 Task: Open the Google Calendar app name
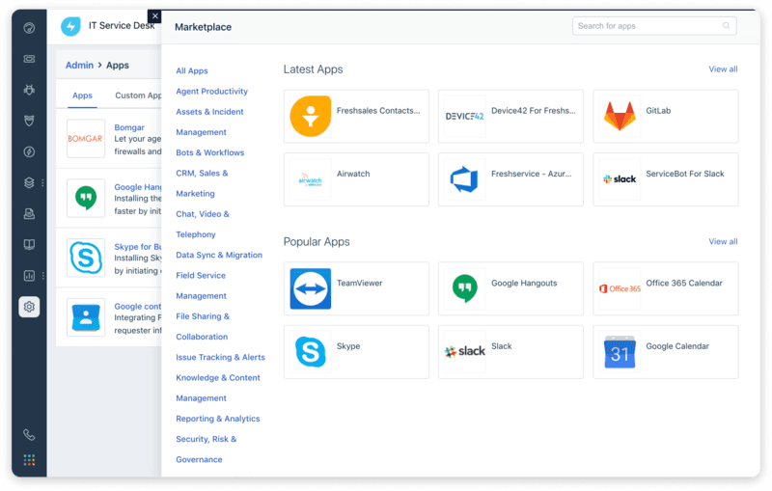(x=677, y=346)
